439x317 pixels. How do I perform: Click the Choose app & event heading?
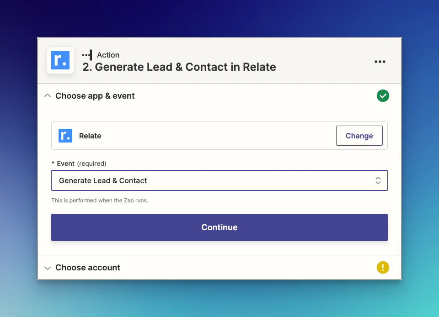click(x=95, y=96)
